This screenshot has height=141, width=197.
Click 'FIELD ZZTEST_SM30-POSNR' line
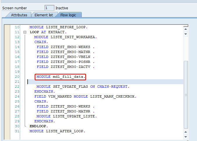(65, 62)
